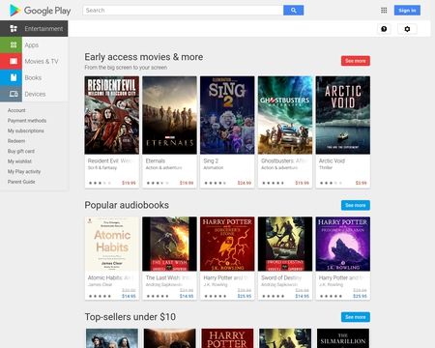This screenshot has width=435, height=348.
Task: Open the Google apps grid icon
Action: 384,11
